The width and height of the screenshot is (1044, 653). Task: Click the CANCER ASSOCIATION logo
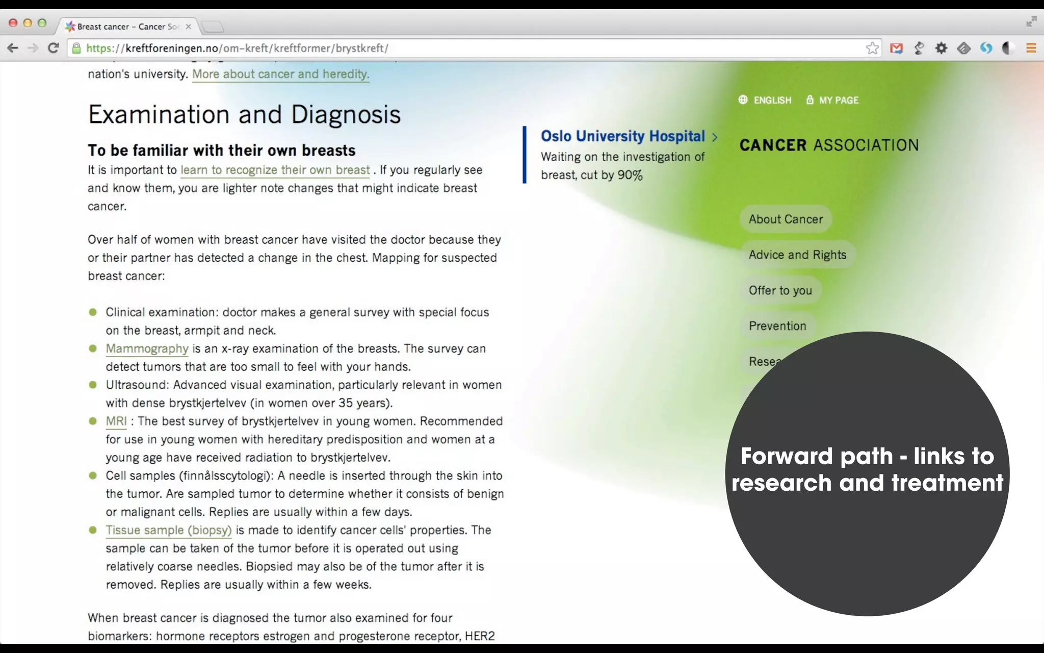(829, 145)
